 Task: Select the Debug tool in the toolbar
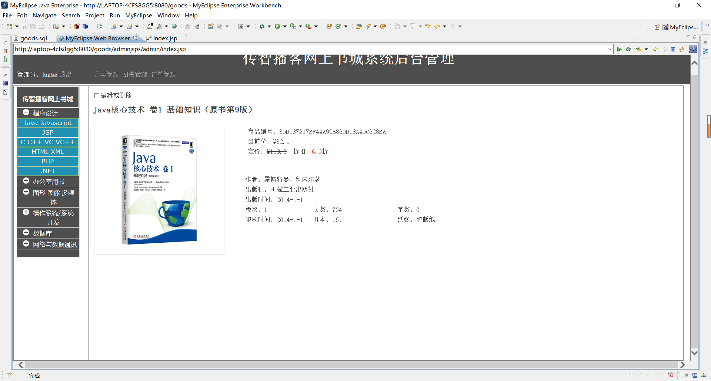coord(262,26)
